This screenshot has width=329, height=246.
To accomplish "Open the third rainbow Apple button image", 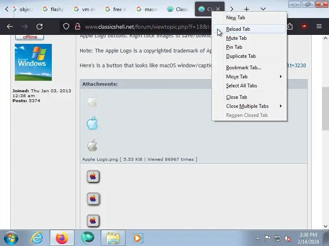I will [x=93, y=221].
